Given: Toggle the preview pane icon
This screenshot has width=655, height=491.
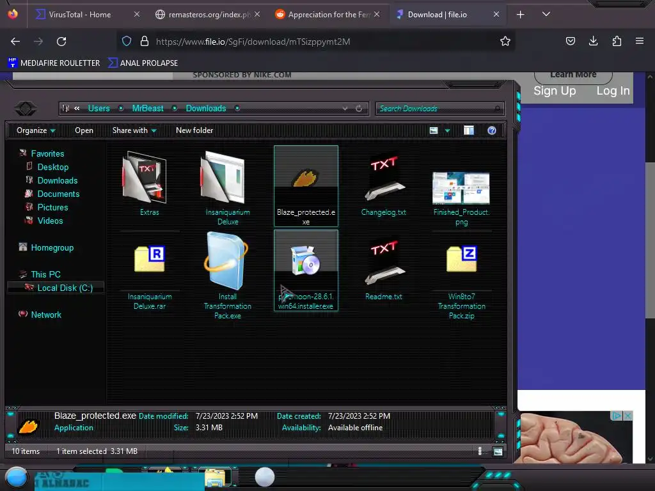Looking at the screenshot, I should click(469, 130).
